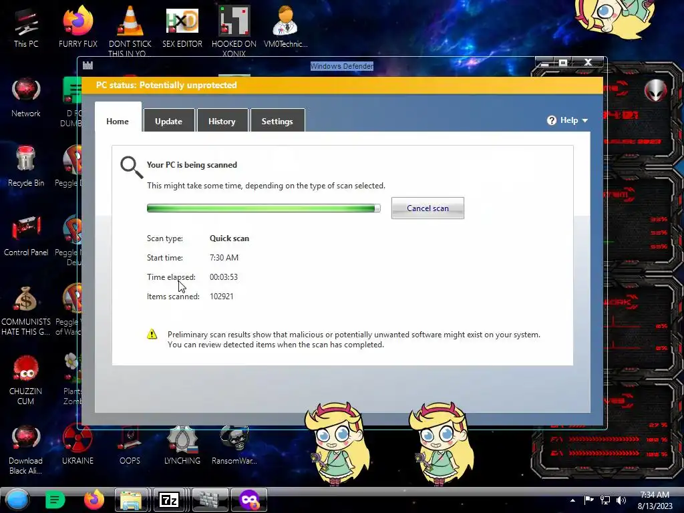The width and height of the screenshot is (684, 513).
Task: Switch to the History tab
Action: tap(222, 122)
